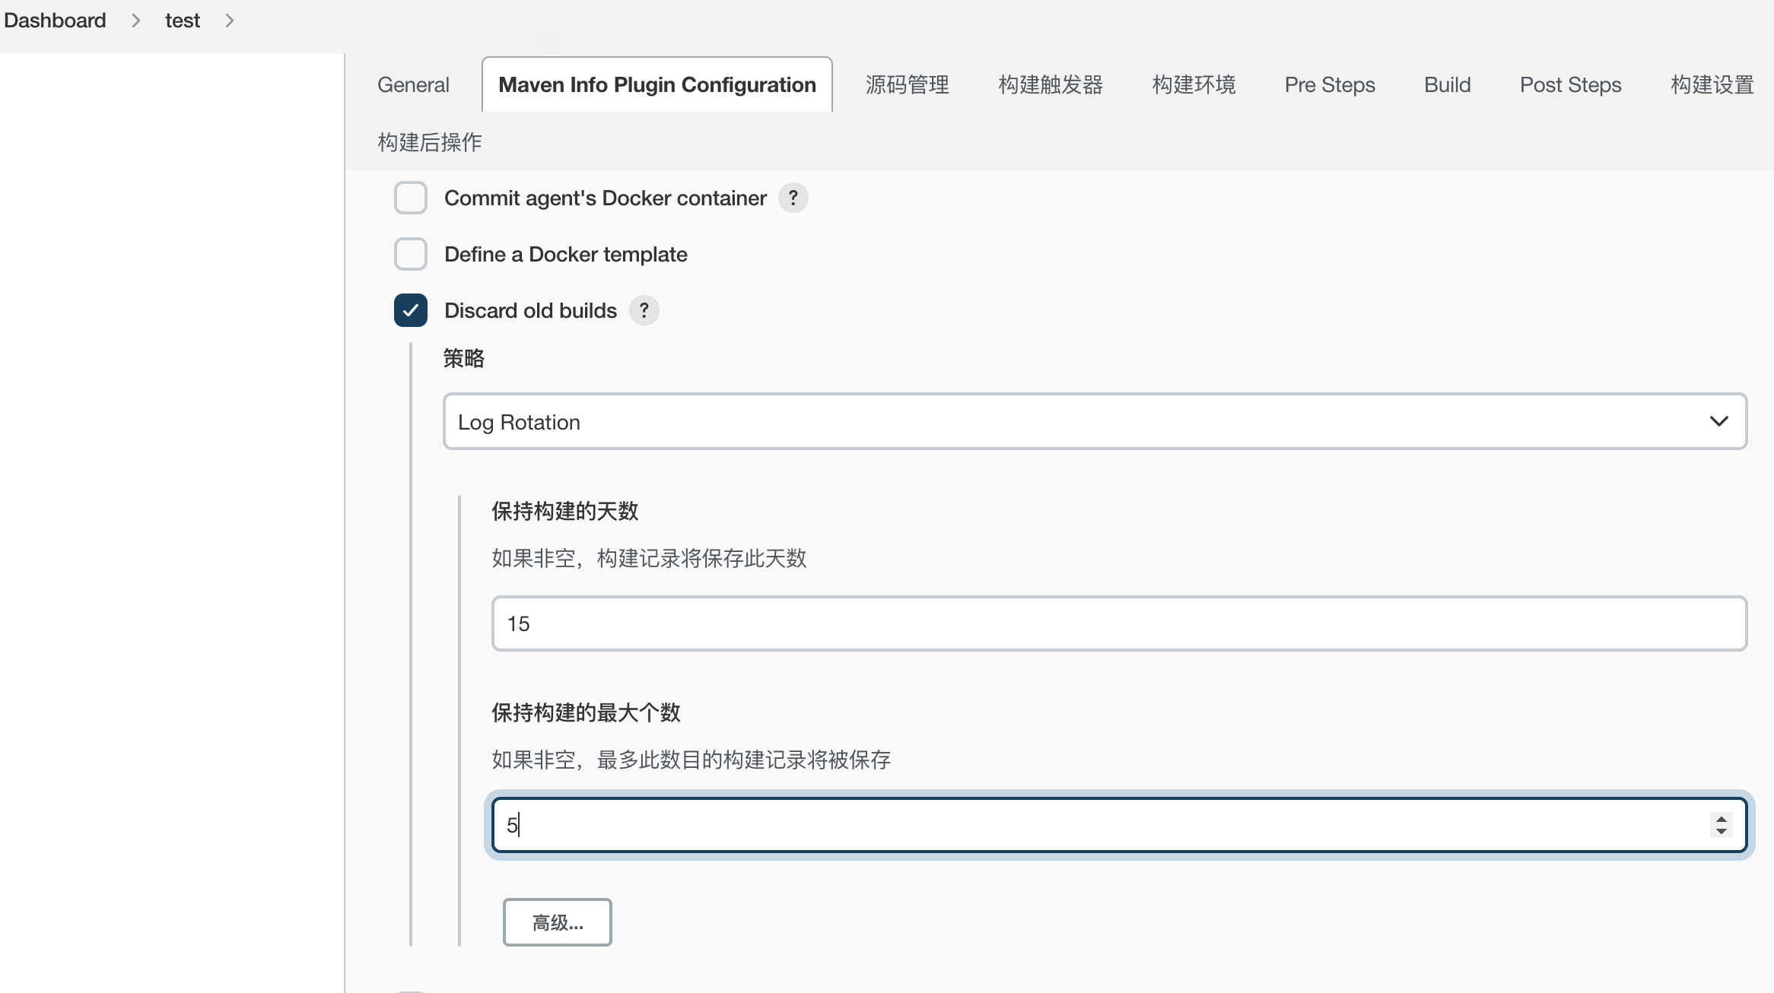
Task: Open the Pre Steps tab
Action: [1329, 84]
